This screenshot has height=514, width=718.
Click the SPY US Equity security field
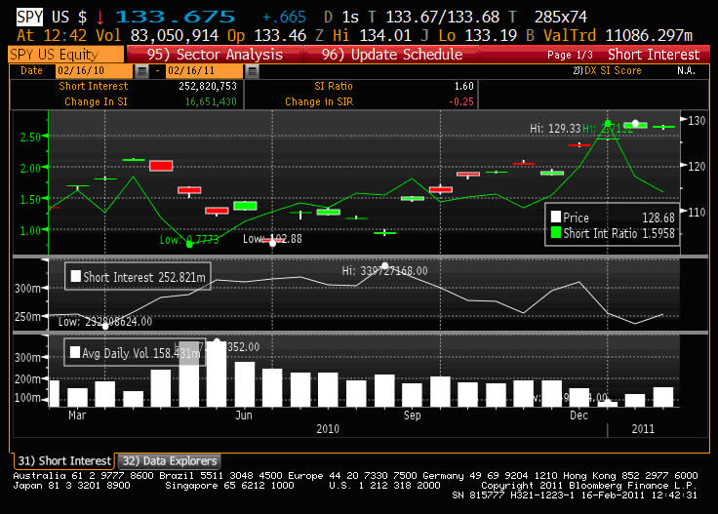(66, 55)
